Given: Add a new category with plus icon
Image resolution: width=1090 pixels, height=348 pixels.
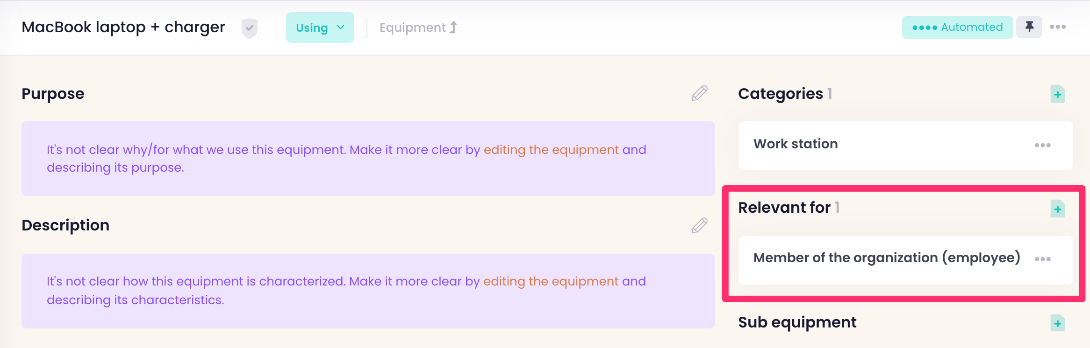Looking at the screenshot, I should click(1057, 94).
